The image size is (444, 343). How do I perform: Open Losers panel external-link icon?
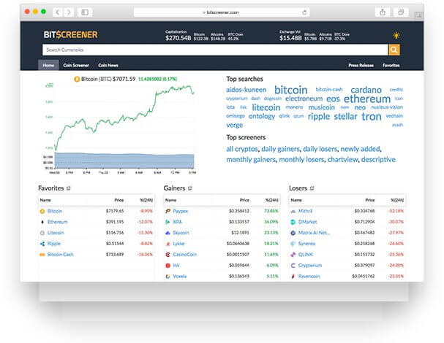312,188
